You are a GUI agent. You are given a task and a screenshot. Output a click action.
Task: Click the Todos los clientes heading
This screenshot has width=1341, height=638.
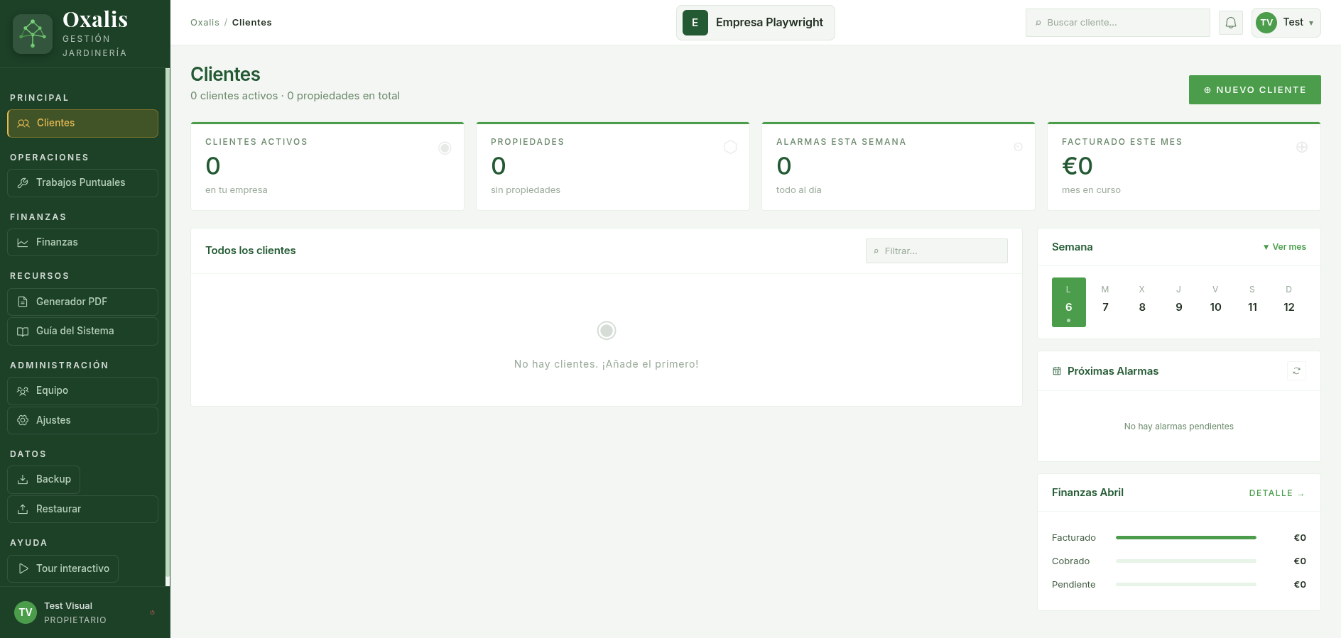click(251, 251)
